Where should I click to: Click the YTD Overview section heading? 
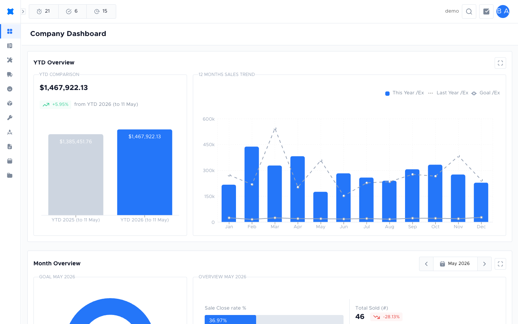[54, 62]
